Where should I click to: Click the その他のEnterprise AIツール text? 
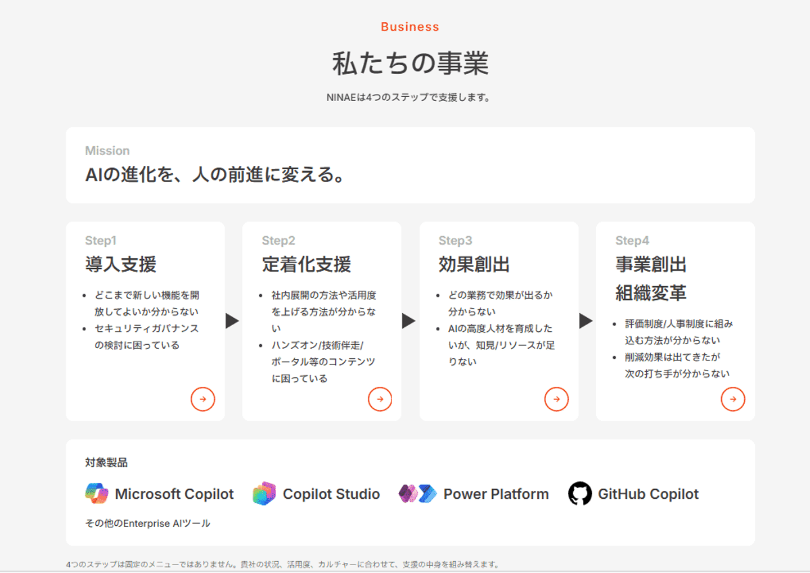pos(147,523)
